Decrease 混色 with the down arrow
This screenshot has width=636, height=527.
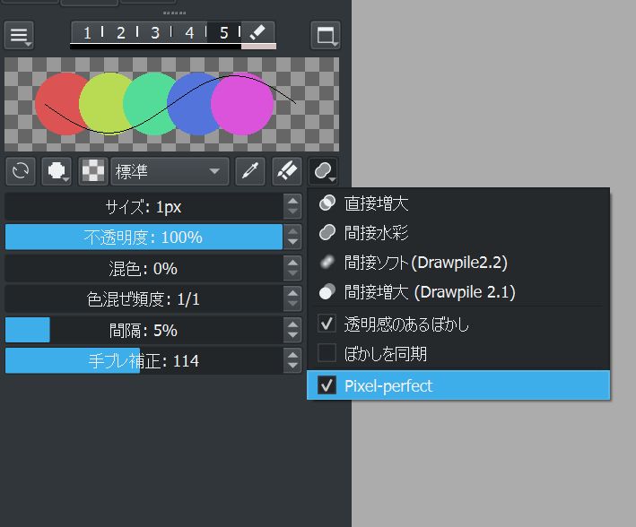click(292, 274)
